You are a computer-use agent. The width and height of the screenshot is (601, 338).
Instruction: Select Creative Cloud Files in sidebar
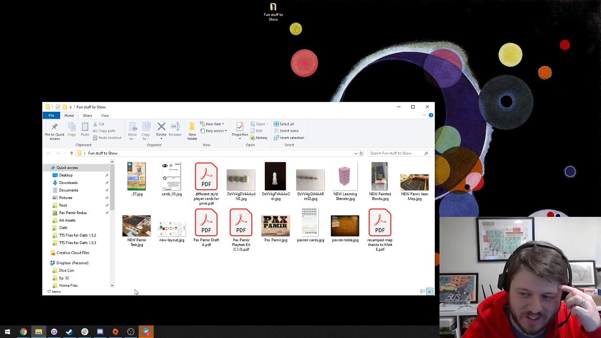click(x=73, y=253)
